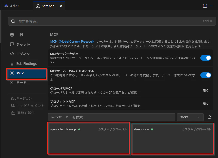This screenshot has height=158, width=218.
Task: Toggle the MCPサーバーを使用 switch
Action: [x=206, y=58]
